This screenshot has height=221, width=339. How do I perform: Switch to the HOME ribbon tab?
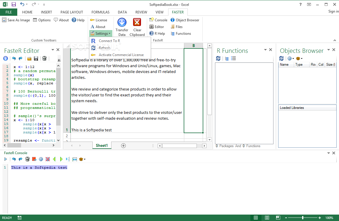click(x=27, y=12)
